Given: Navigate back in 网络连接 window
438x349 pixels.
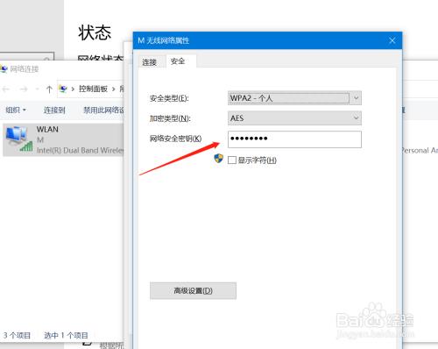Looking at the screenshot, I should (6, 89).
